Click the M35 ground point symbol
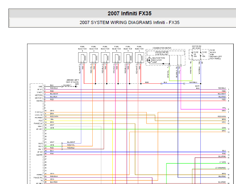 [x=76, y=86]
